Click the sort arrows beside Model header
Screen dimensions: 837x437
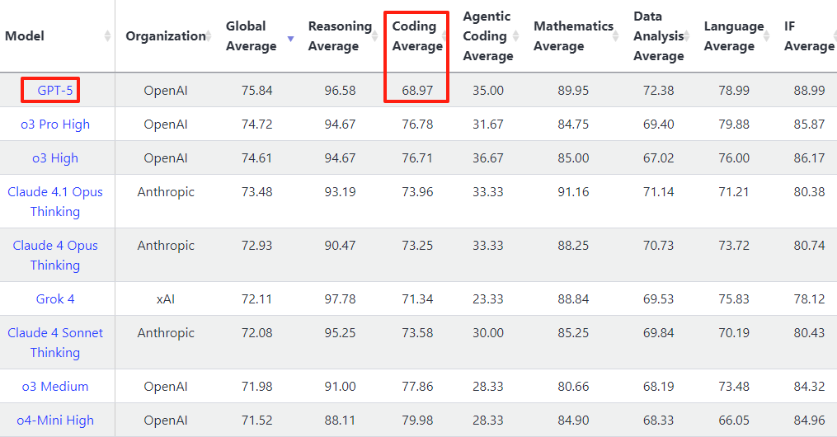tap(107, 36)
